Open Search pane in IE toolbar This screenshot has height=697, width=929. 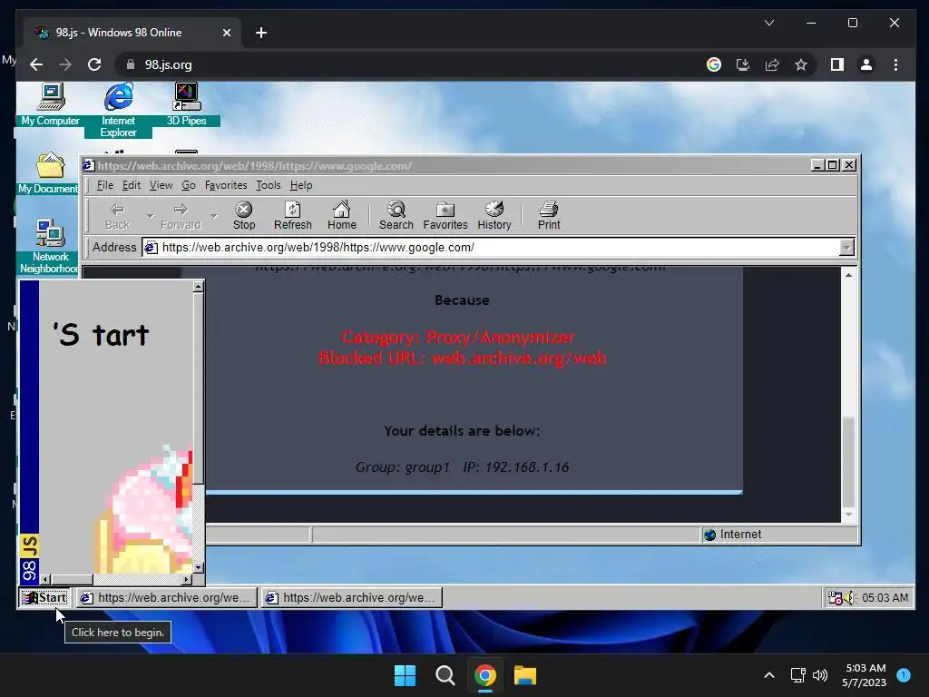click(x=396, y=216)
